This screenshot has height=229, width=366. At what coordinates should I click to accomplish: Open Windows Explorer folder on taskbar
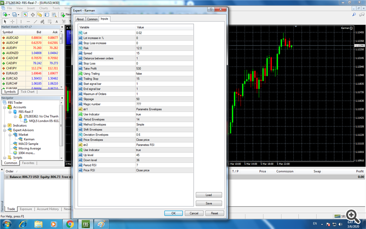point(38,224)
